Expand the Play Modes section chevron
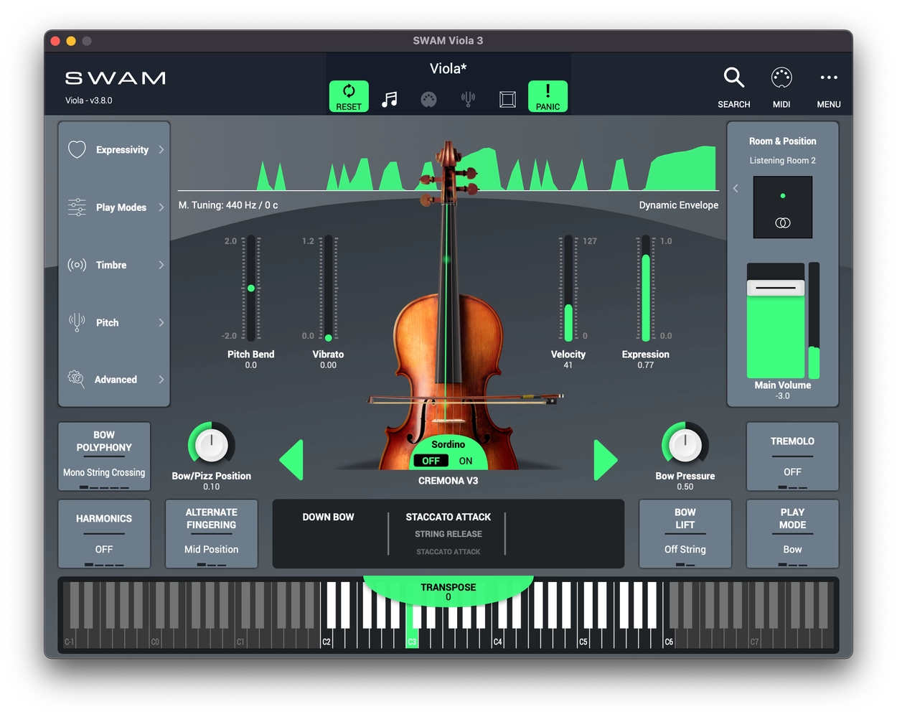 pyautogui.click(x=161, y=207)
